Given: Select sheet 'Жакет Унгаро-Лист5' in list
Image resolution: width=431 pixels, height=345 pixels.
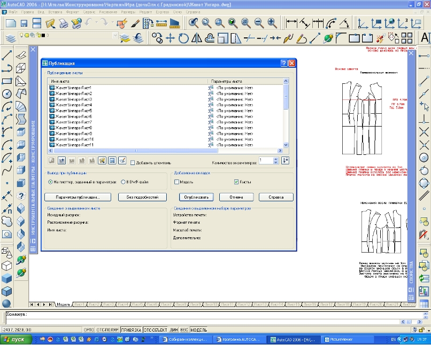Looking at the screenshot, I should pos(73,111).
